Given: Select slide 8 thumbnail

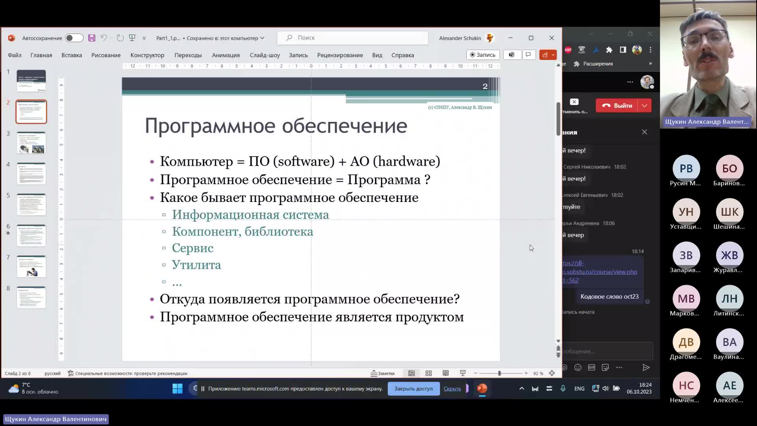Looking at the screenshot, I should 31,297.
